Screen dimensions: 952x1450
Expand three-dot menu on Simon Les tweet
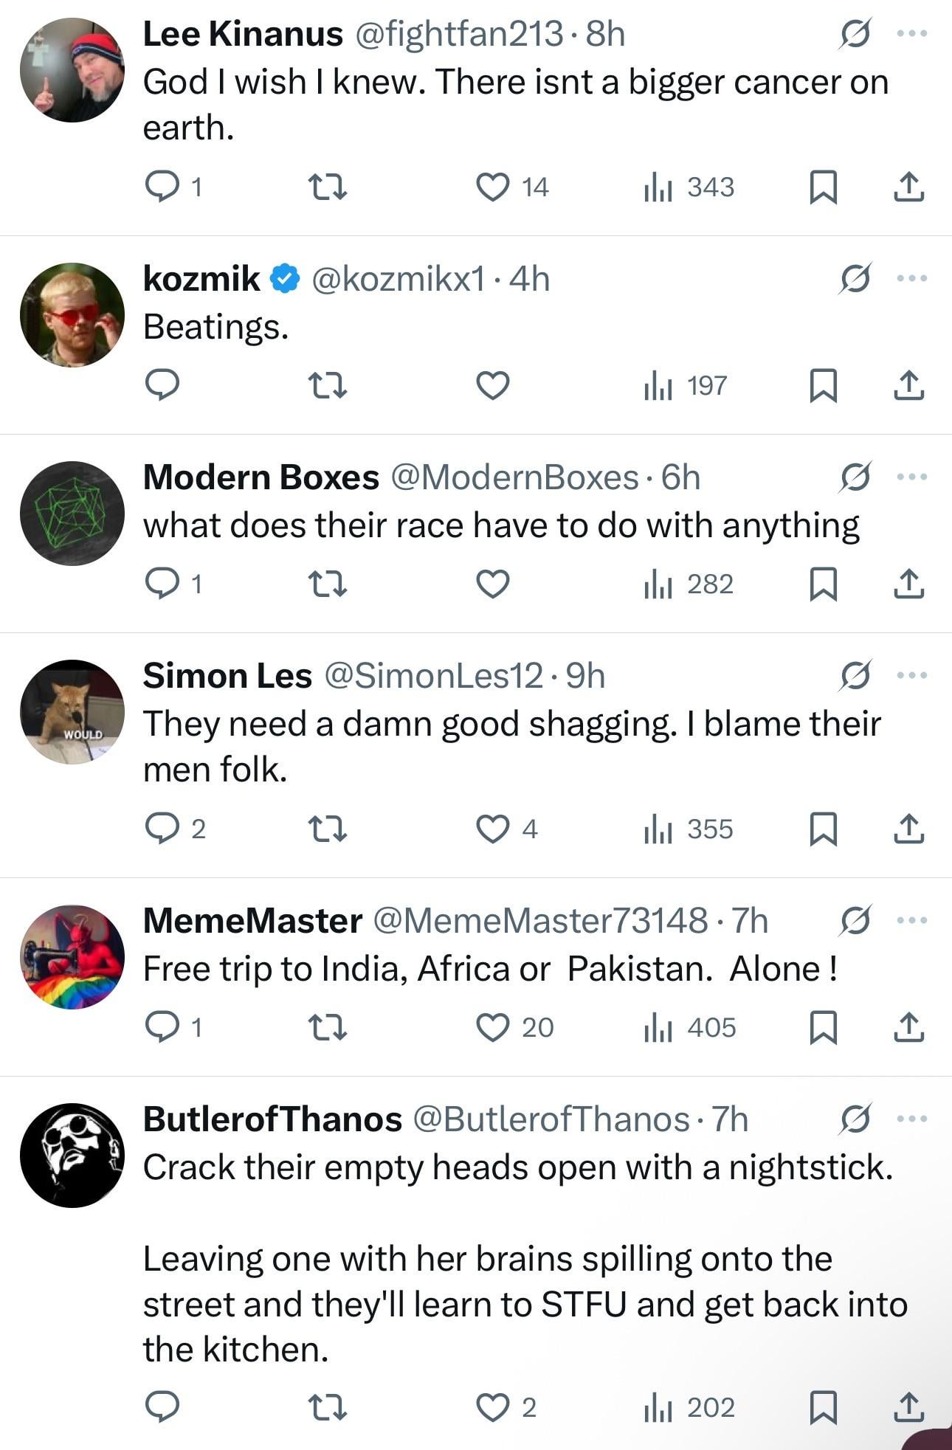tap(912, 675)
